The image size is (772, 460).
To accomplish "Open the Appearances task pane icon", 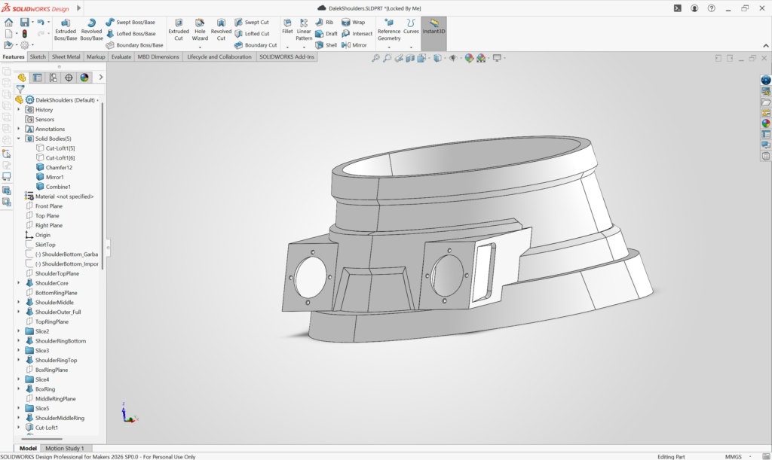I will pos(766,123).
